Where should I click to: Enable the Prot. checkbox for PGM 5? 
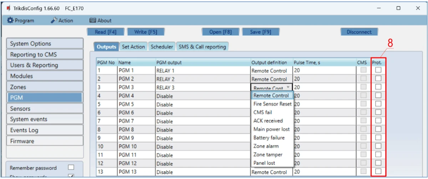pos(378,104)
